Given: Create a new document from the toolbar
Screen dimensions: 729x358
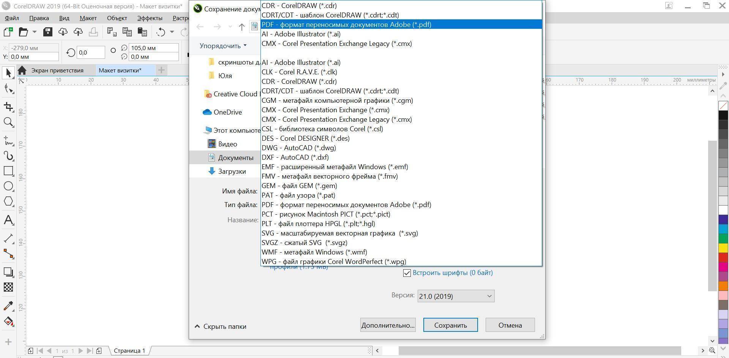Looking at the screenshot, I should [x=8, y=32].
